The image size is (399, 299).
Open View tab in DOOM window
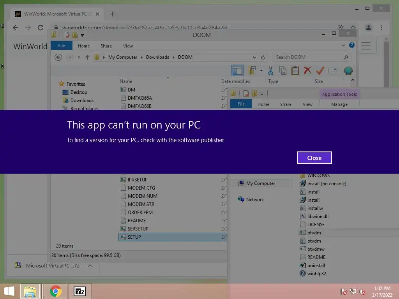(x=128, y=46)
